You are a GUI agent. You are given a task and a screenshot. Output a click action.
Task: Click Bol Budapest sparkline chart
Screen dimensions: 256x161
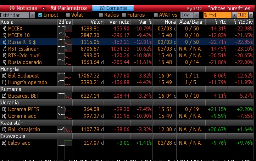(65, 76)
